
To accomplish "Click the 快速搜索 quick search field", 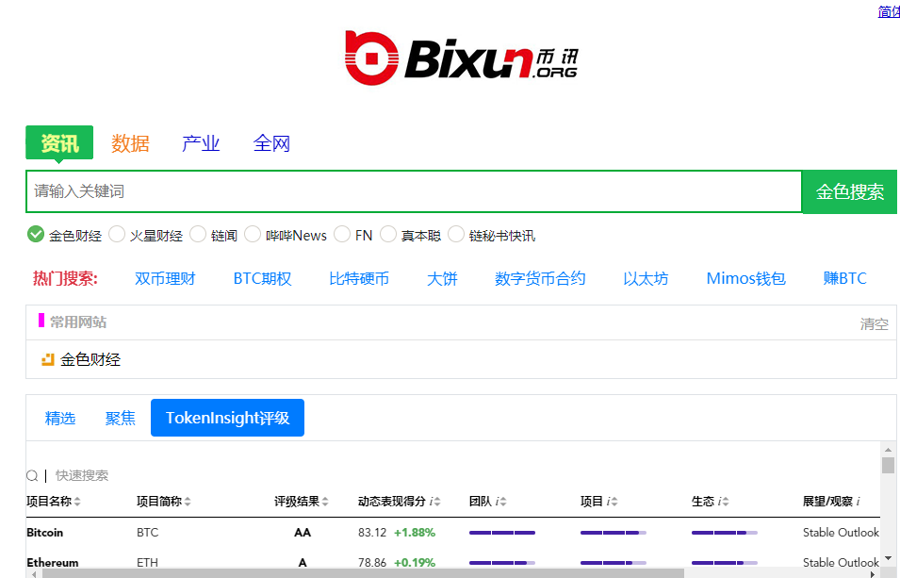I will point(82,476).
